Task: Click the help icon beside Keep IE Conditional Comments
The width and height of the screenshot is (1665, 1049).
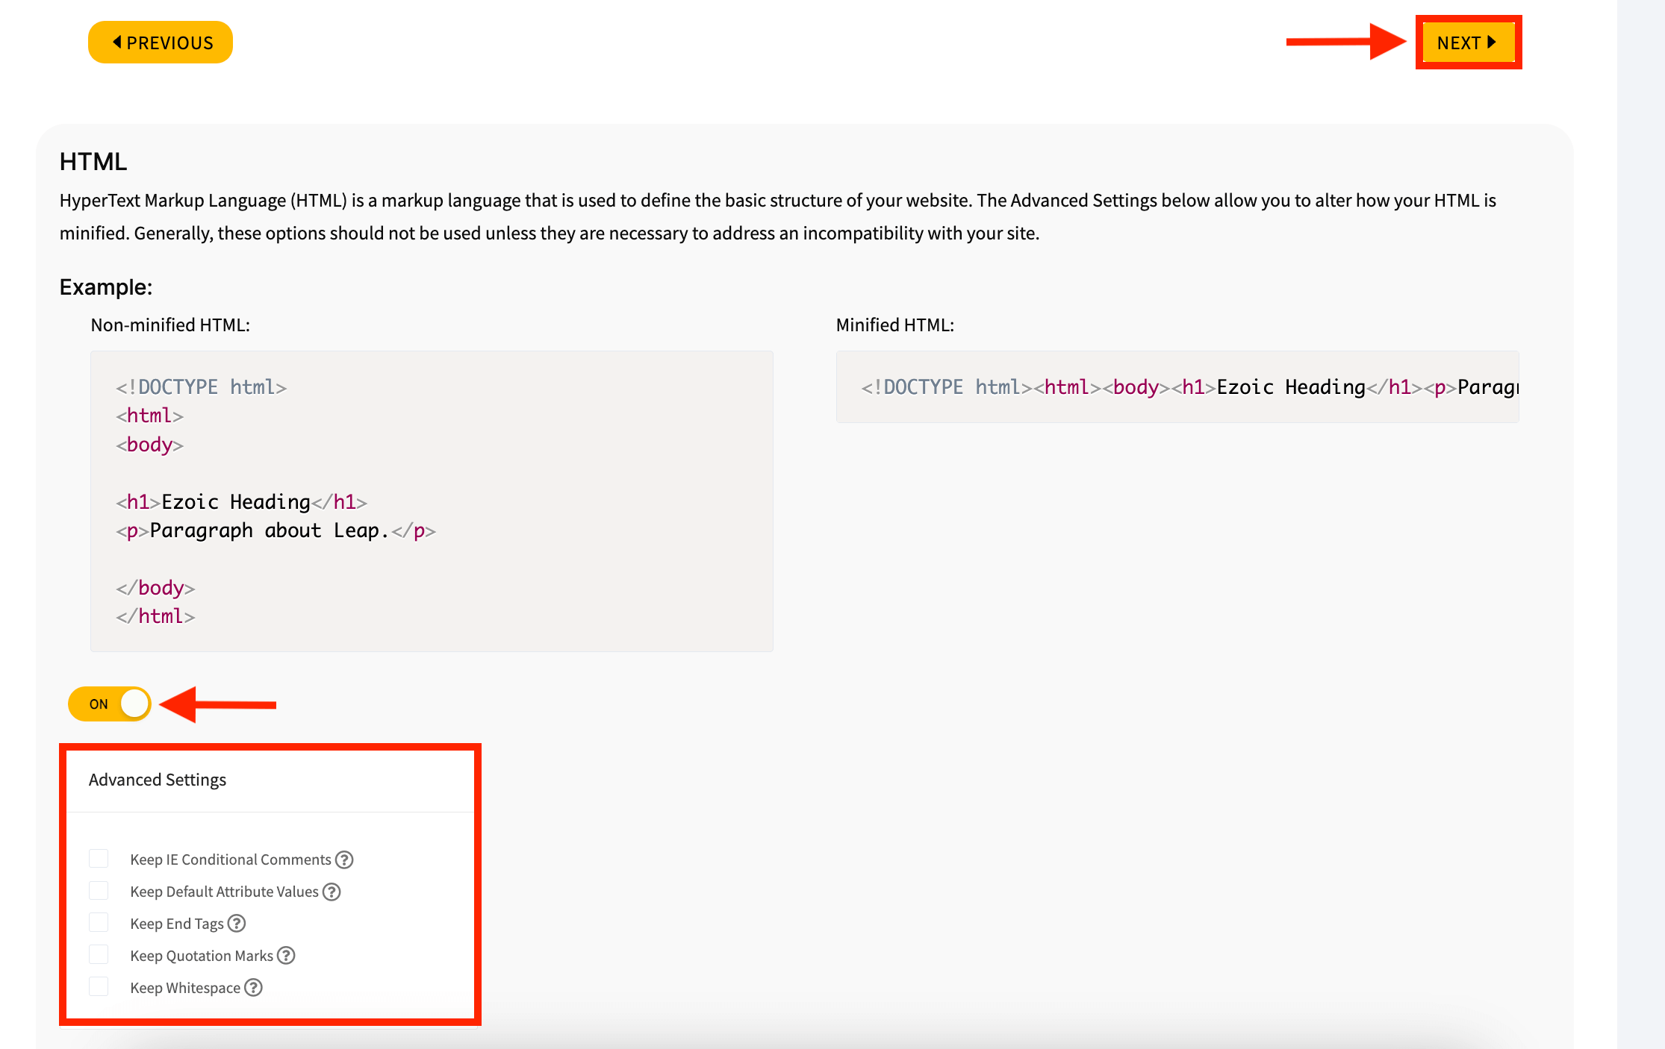Action: (344, 859)
